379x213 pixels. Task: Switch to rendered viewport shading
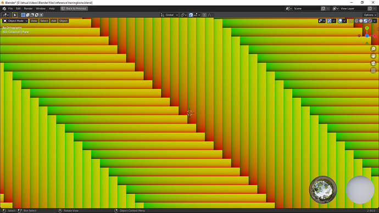coord(370,21)
